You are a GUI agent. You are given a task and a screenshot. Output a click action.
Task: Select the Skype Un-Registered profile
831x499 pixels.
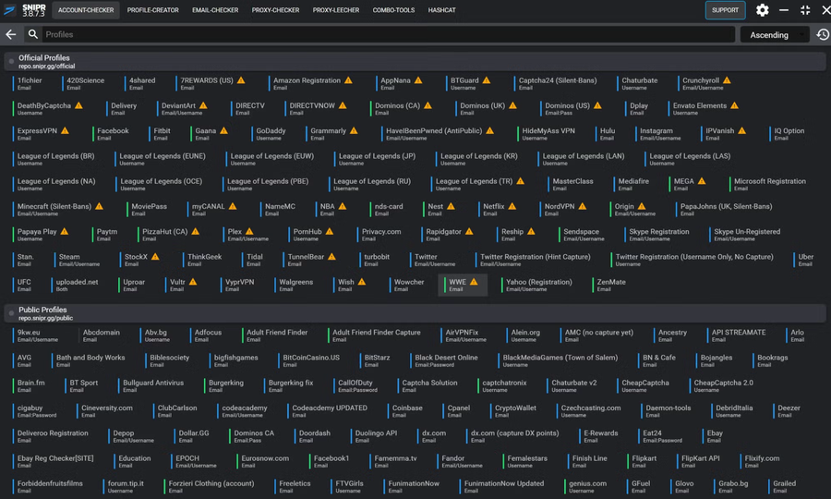click(x=745, y=235)
